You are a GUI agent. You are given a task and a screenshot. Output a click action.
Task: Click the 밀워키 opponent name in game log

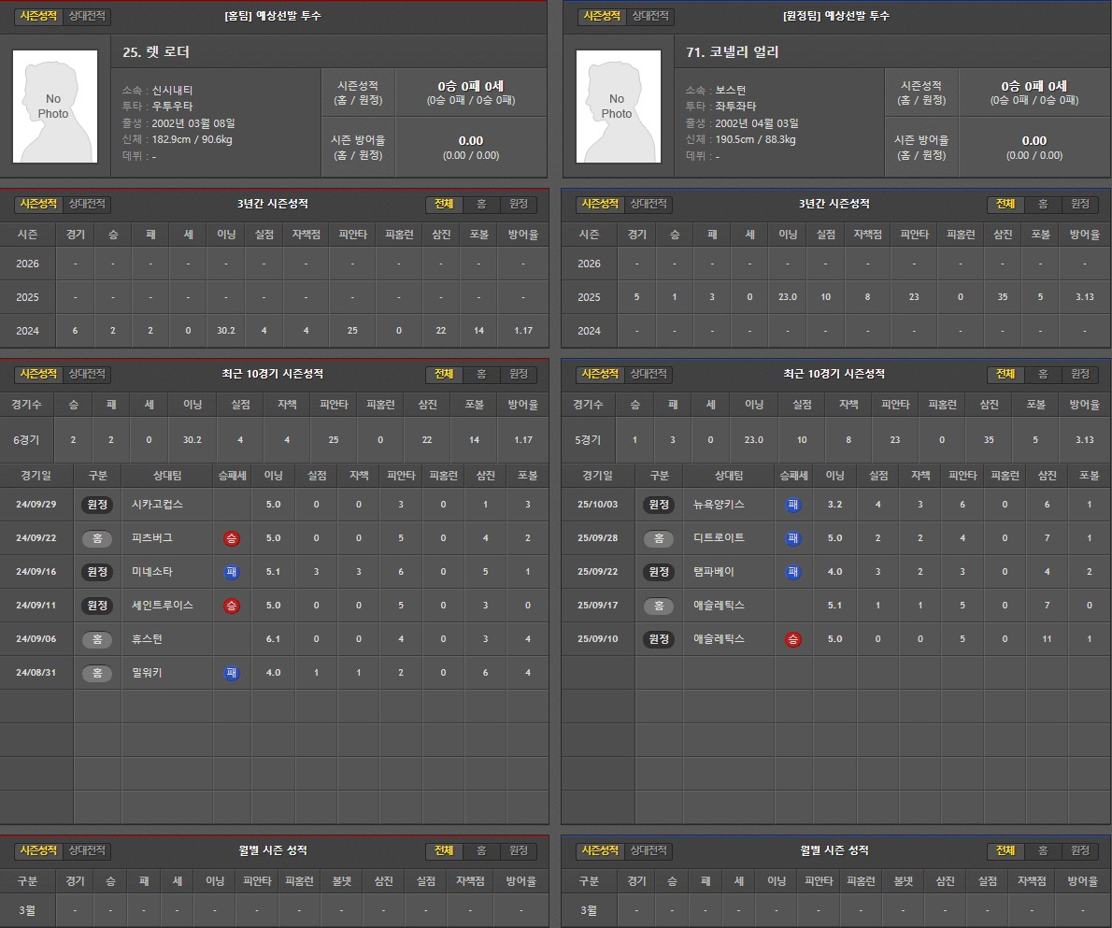(148, 673)
